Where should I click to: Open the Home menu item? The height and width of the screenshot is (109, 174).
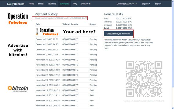point(31,4)
